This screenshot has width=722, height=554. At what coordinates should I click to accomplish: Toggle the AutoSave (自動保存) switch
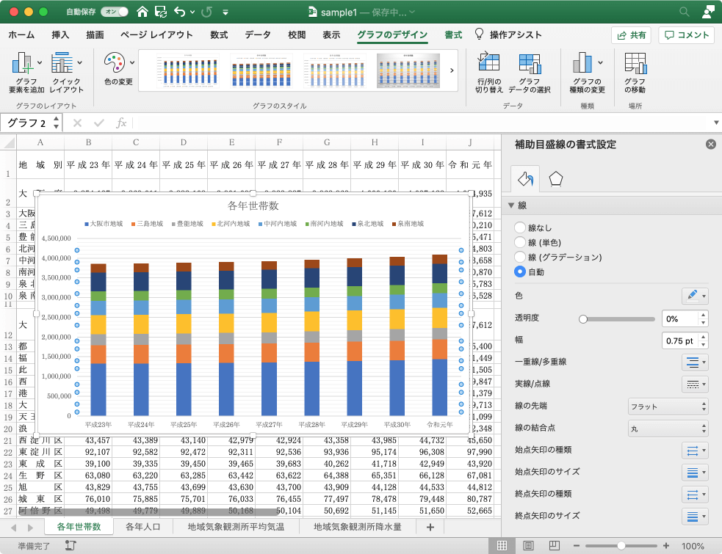click(x=116, y=12)
